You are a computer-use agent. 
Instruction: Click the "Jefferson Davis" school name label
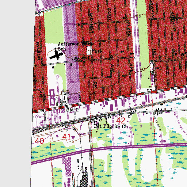[76, 44]
